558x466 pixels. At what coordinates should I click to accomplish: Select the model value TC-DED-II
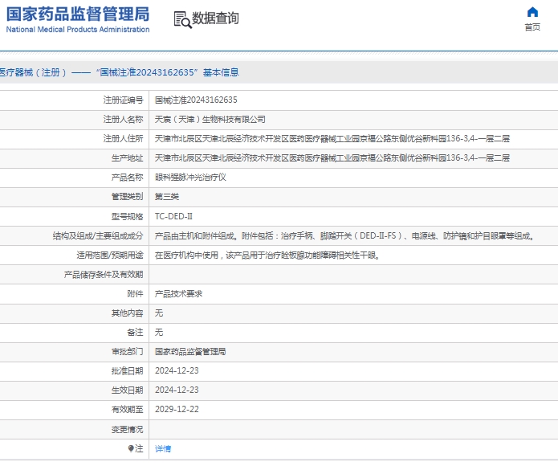coord(173,216)
